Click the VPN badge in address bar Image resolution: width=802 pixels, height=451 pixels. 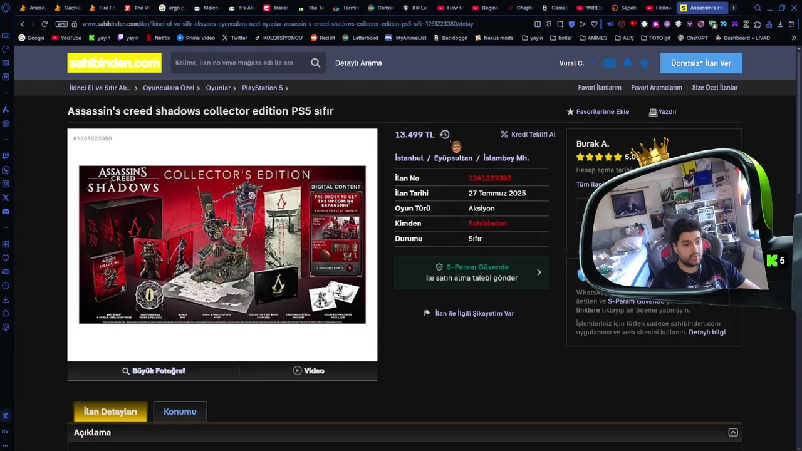[61, 24]
